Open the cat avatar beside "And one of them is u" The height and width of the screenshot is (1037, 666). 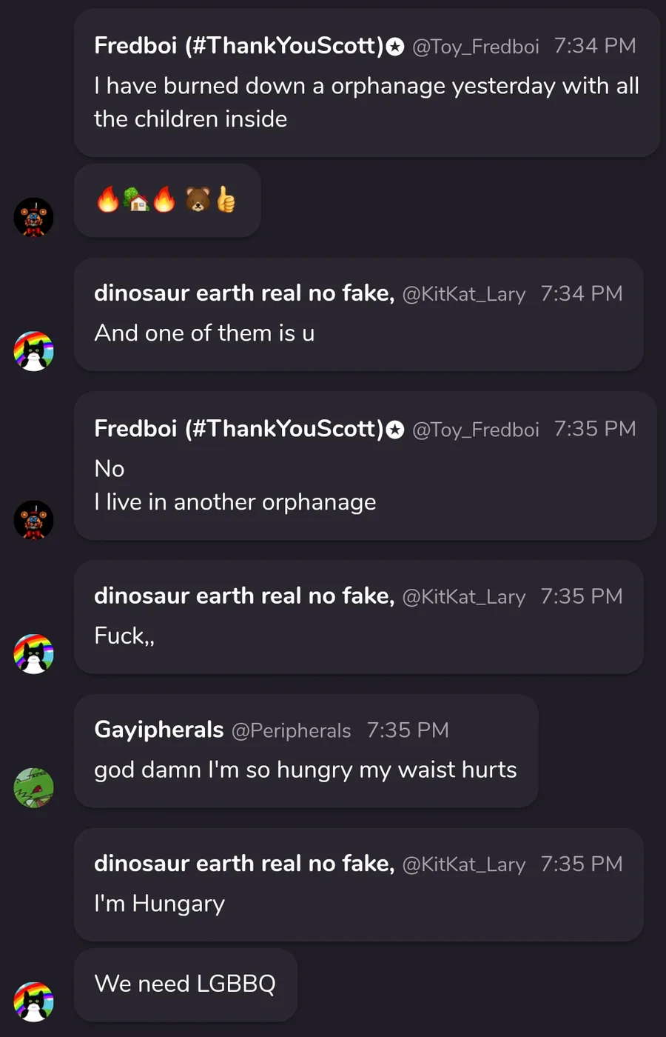click(x=34, y=351)
